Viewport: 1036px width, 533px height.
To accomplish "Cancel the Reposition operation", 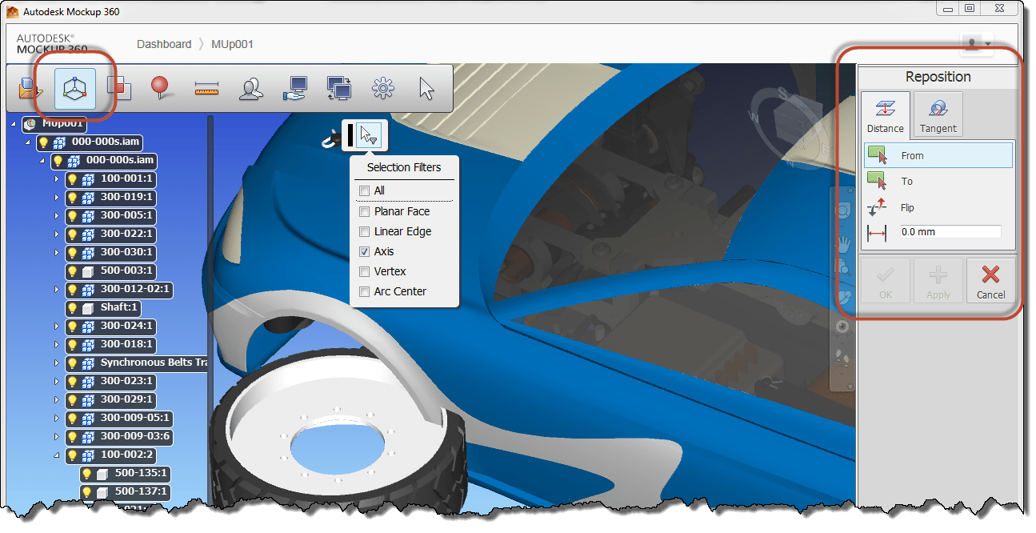I will (991, 281).
